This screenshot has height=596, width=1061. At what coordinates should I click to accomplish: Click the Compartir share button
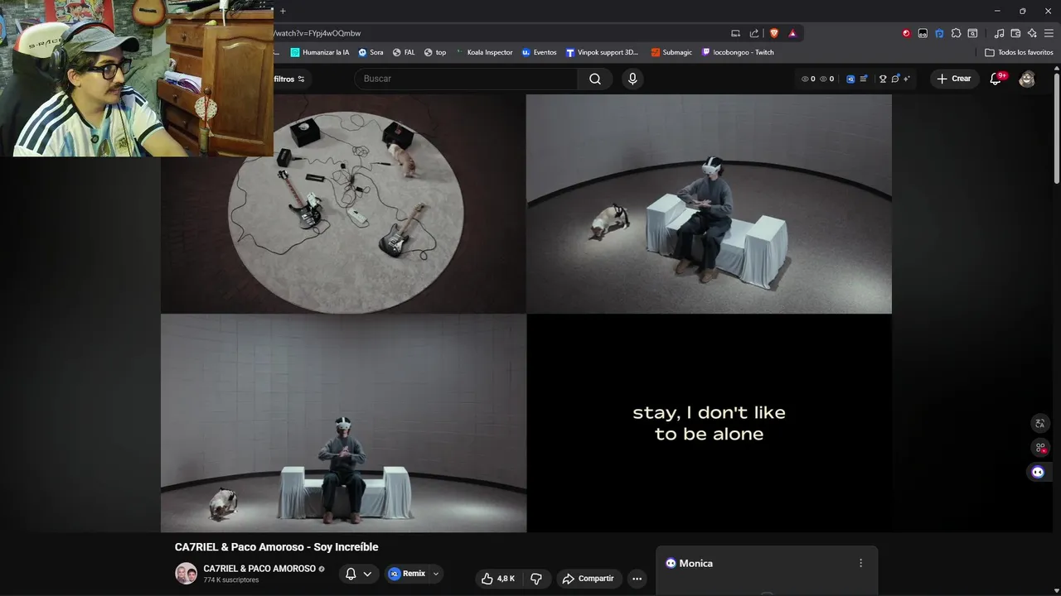pyautogui.click(x=588, y=579)
